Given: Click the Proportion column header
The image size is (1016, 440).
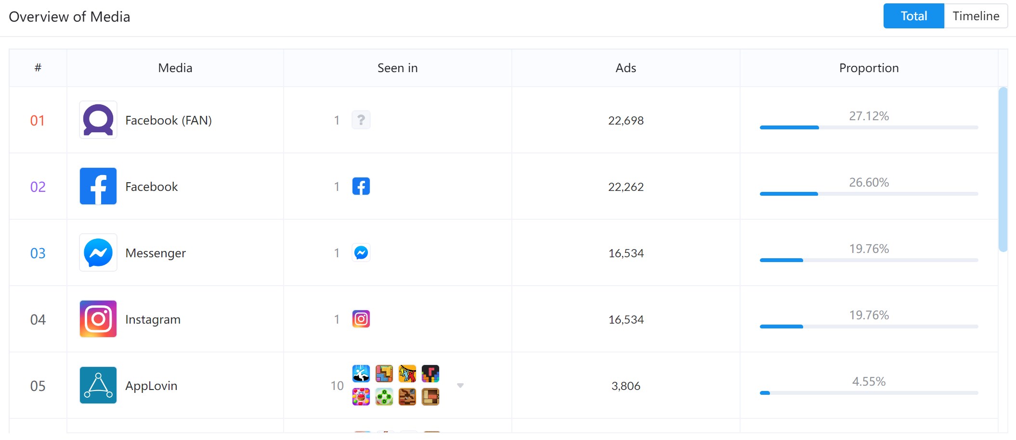Looking at the screenshot, I should coord(869,68).
